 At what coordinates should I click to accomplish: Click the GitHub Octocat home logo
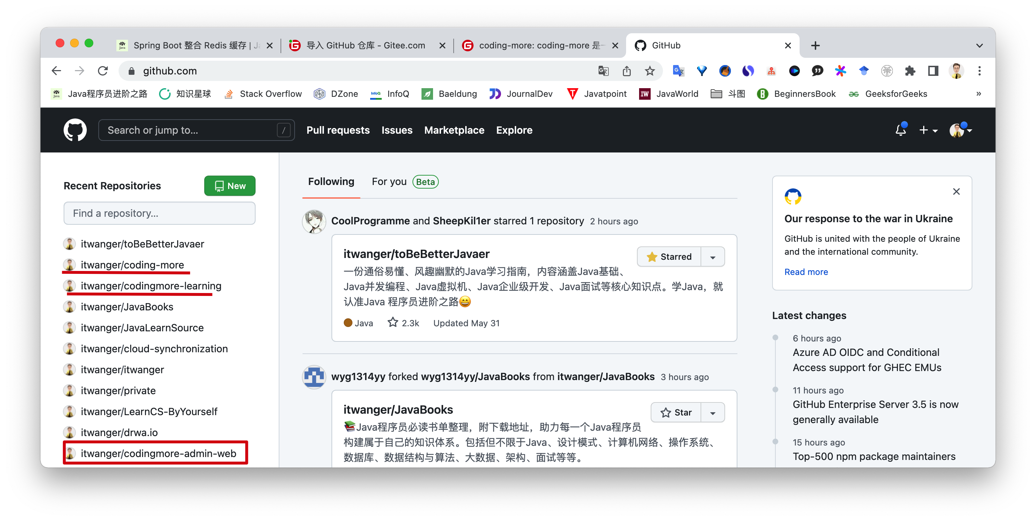click(x=75, y=130)
